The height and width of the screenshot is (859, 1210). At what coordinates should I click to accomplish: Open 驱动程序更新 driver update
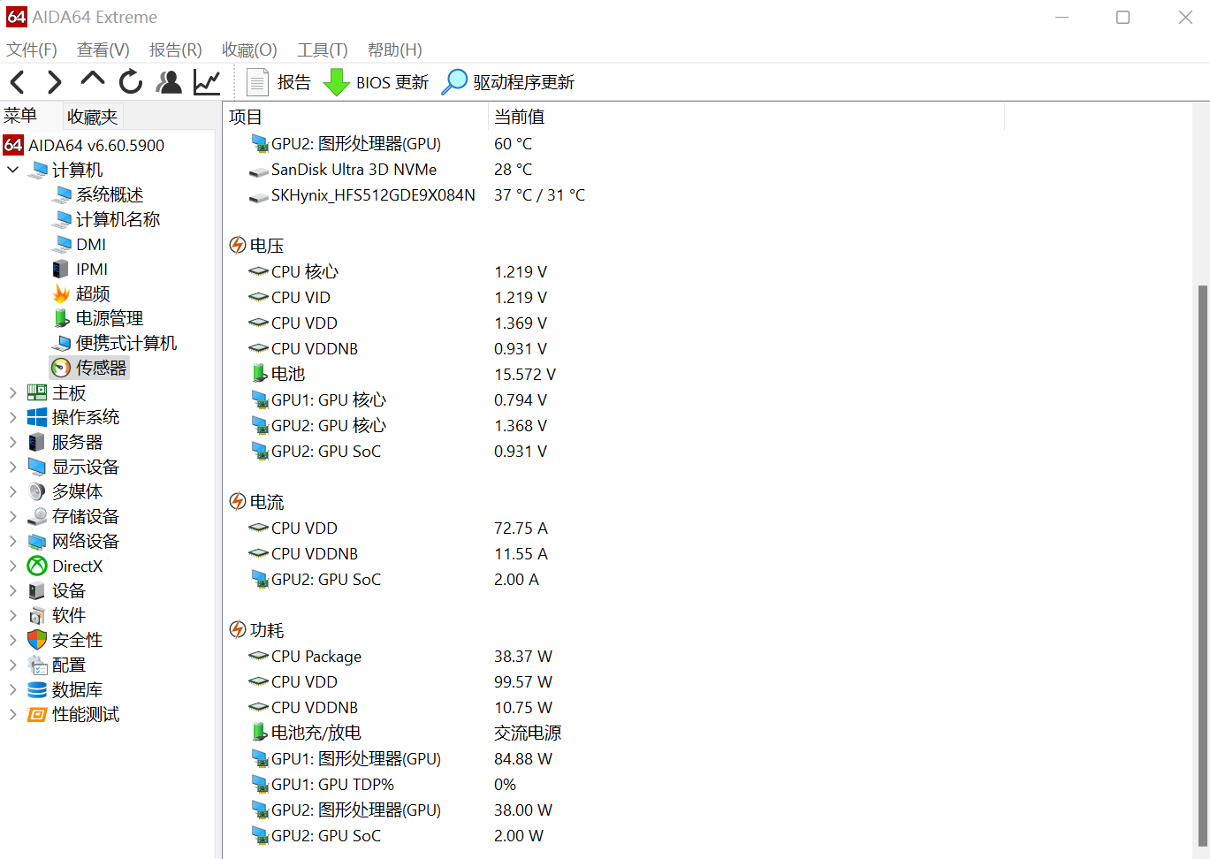pos(508,82)
